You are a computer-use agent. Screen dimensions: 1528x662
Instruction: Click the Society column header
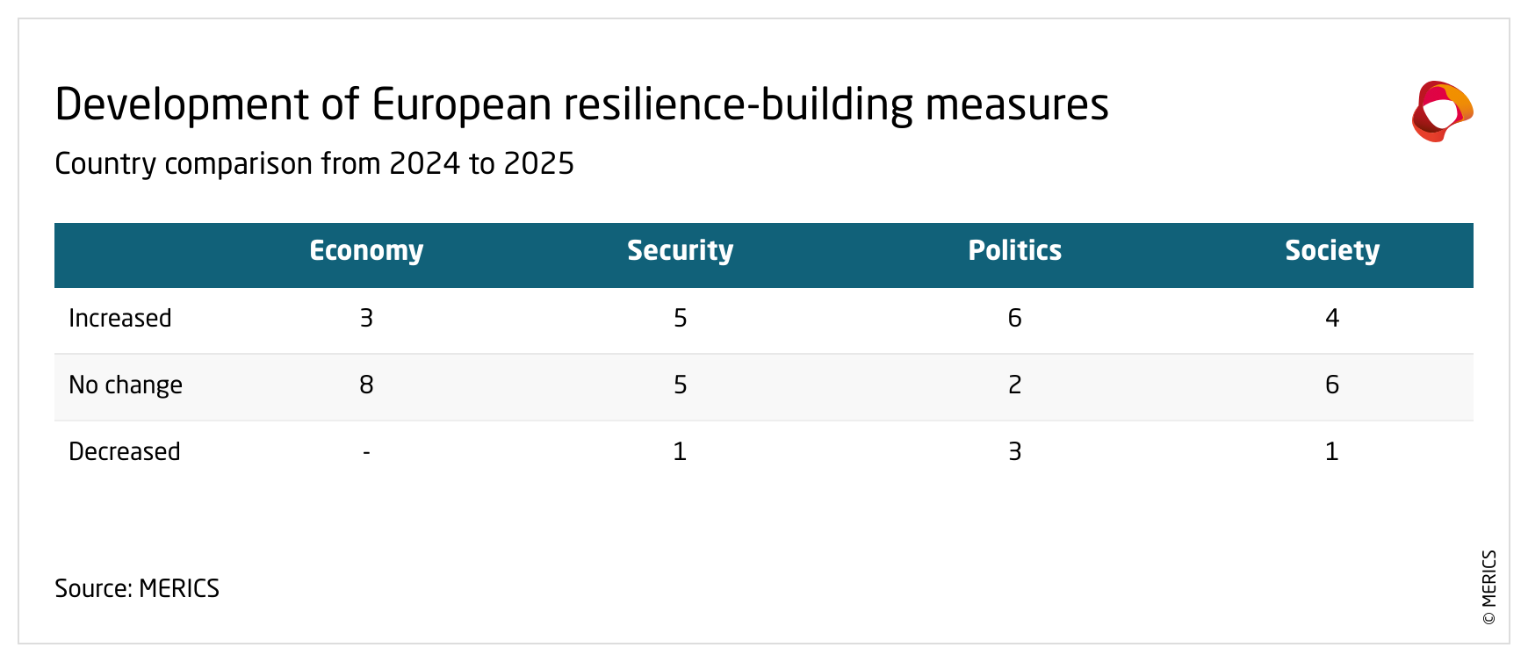coord(1331,251)
